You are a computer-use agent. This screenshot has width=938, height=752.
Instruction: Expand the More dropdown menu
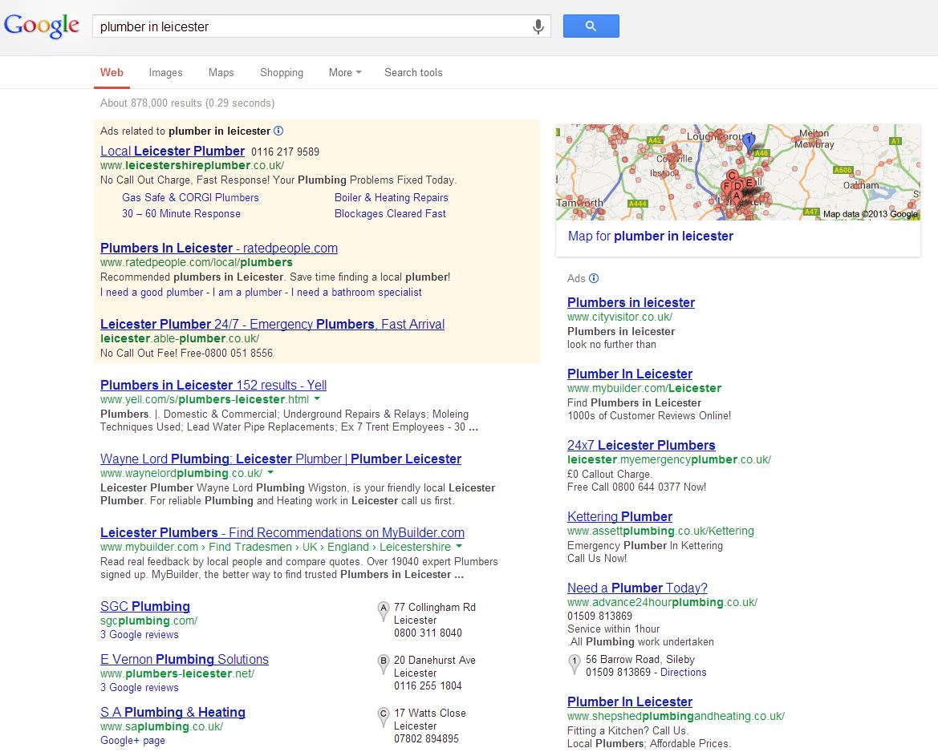pos(345,72)
